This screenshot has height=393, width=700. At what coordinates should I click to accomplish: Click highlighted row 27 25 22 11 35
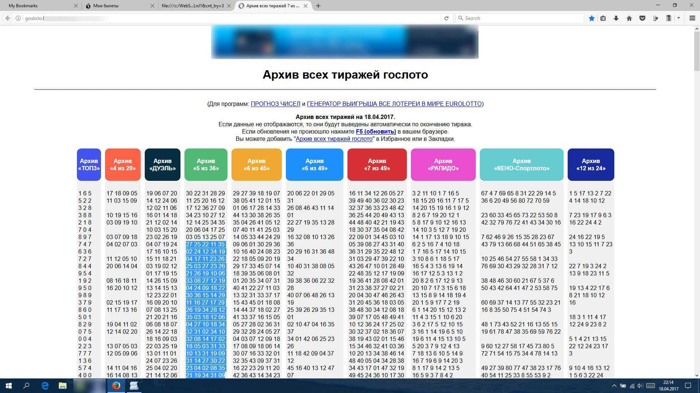[206, 245]
